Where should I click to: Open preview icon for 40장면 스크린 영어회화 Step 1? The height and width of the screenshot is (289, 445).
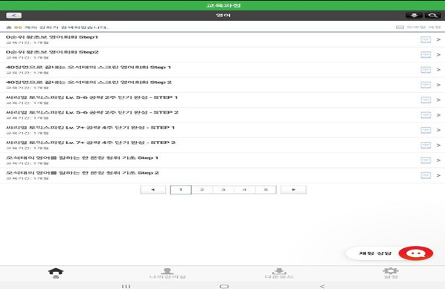coord(426,70)
